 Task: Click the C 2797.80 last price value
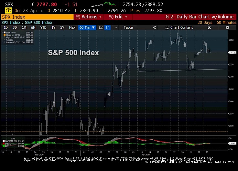(x=45, y=5)
